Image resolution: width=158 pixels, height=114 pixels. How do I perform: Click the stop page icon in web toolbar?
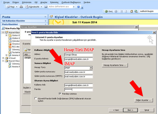click(122, 11)
